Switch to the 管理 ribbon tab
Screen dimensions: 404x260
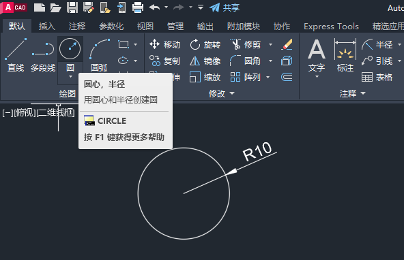(x=175, y=27)
